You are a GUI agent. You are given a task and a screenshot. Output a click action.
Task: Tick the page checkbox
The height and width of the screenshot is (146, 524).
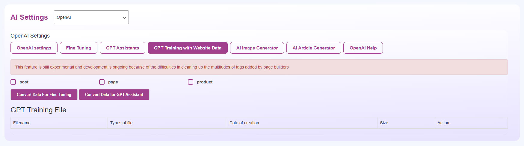click(102, 82)
